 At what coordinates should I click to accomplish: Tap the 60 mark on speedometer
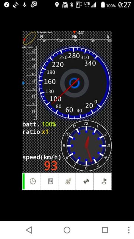69,110
